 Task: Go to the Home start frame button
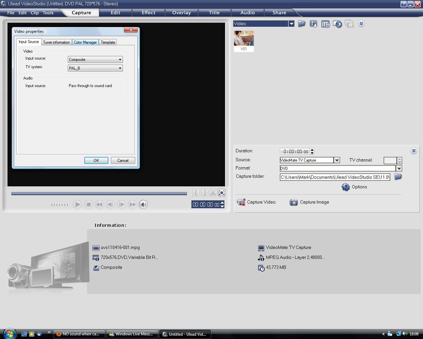coord(99,204)
